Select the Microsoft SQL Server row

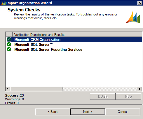click(x=74, y=44)
